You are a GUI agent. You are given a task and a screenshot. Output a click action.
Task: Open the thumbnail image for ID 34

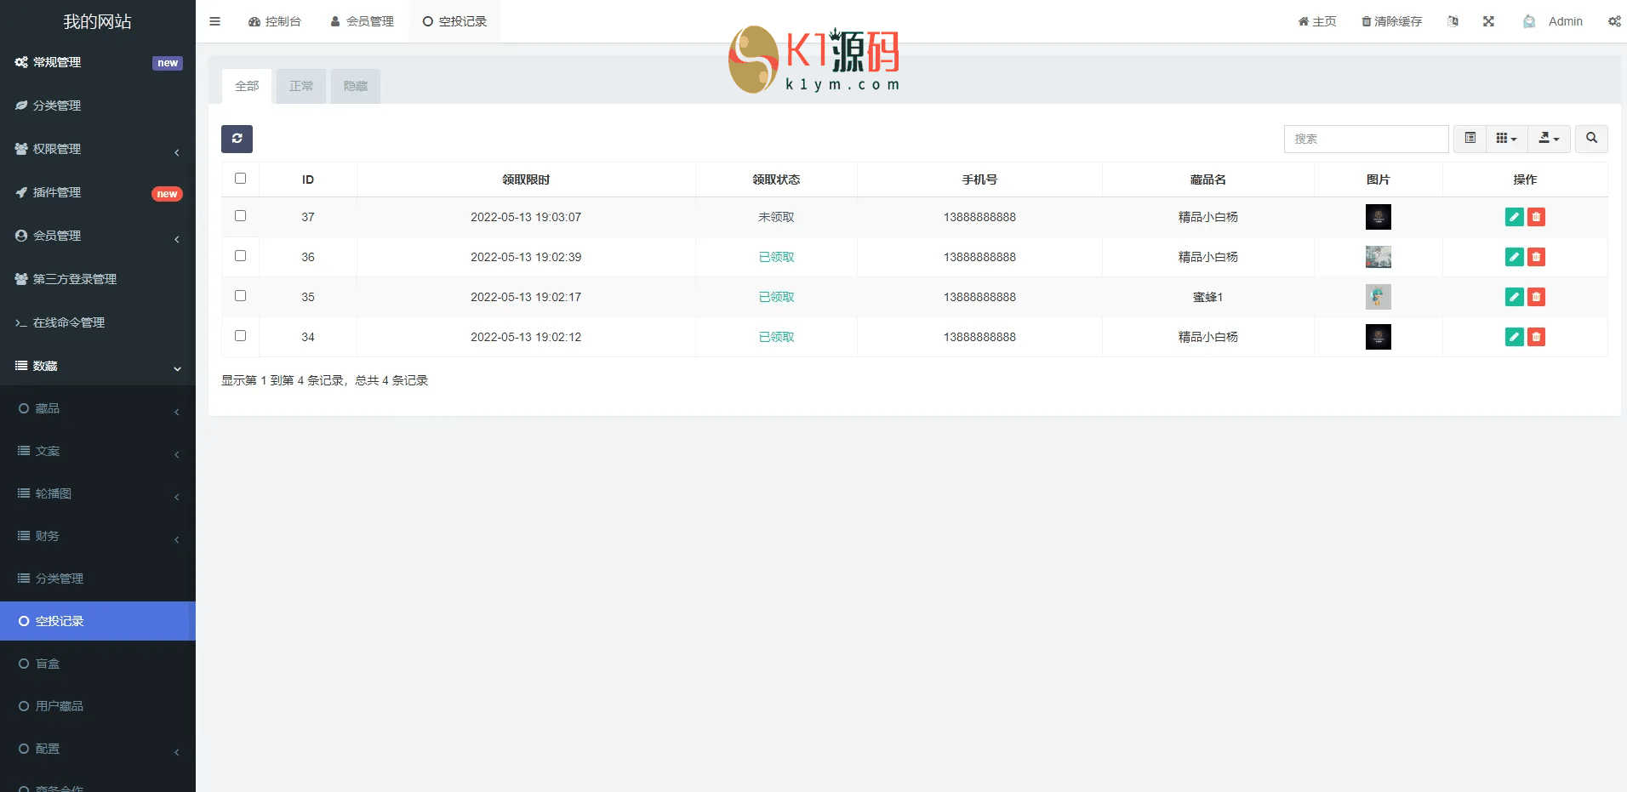point(1378,337)
